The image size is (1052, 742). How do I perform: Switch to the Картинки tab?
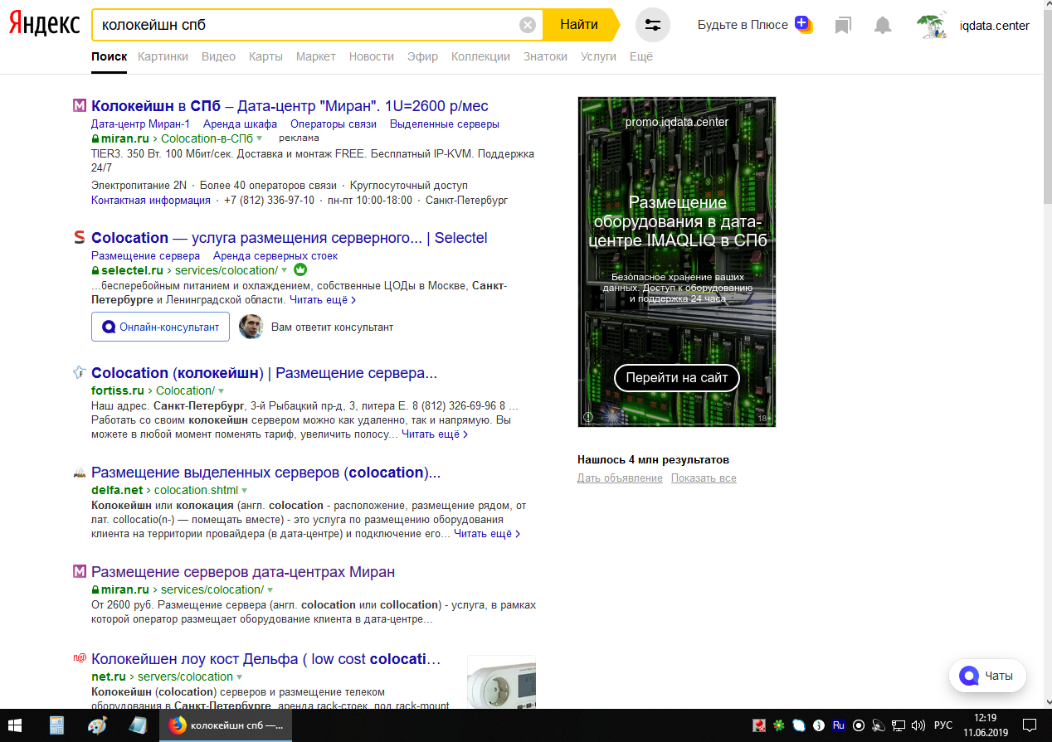coord(163,56)
